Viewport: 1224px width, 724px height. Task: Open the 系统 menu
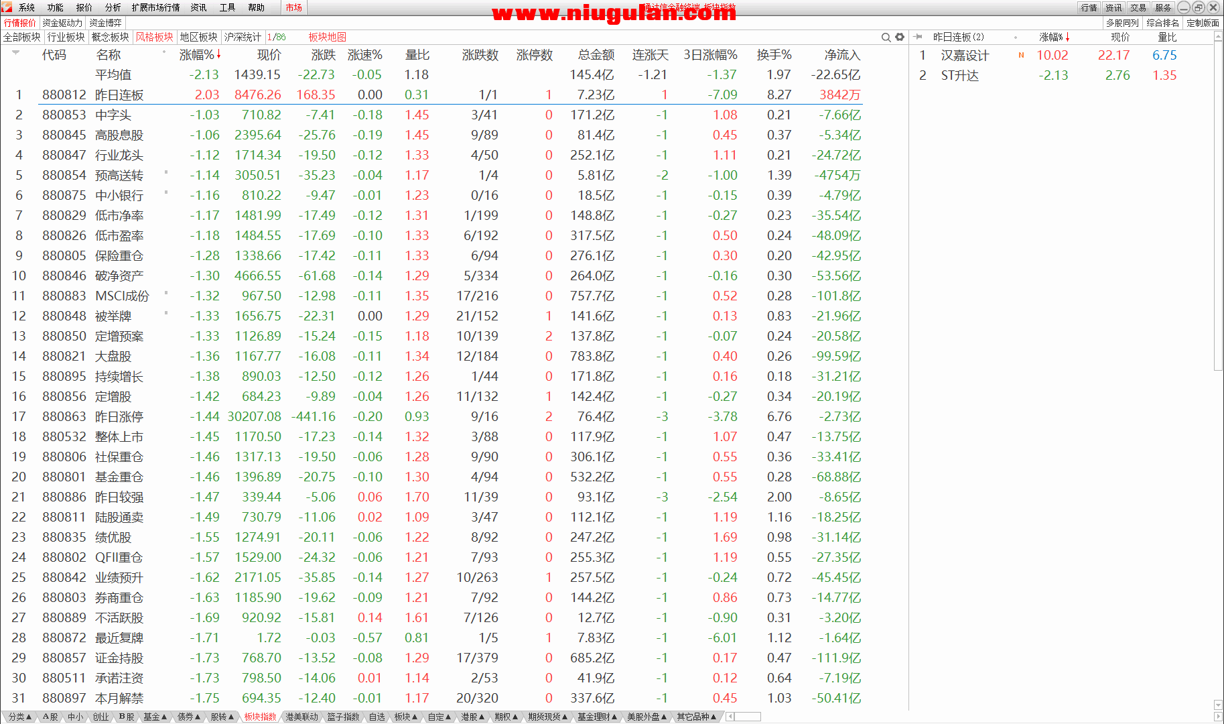(x=27, y=7)
